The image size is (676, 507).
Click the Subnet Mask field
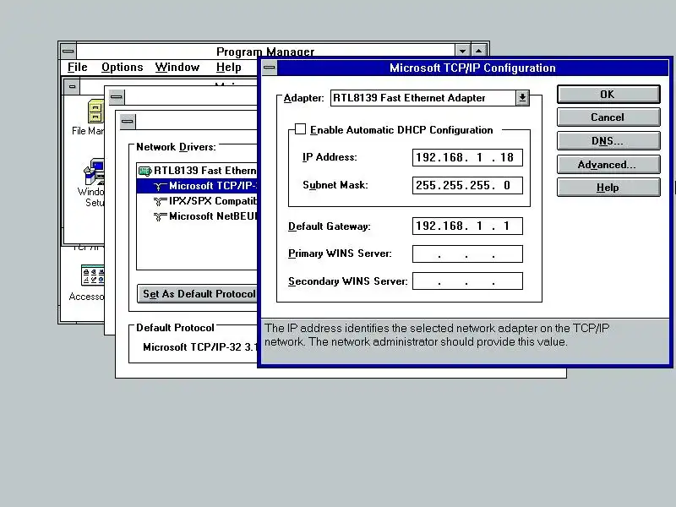[467, 185]
